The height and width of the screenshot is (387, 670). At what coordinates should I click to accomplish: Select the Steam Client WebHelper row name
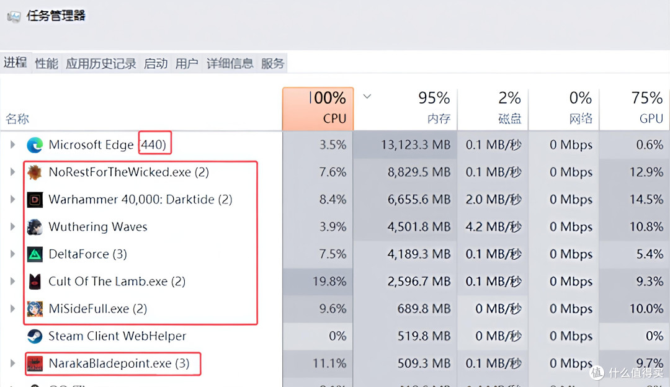click(117, 336)
